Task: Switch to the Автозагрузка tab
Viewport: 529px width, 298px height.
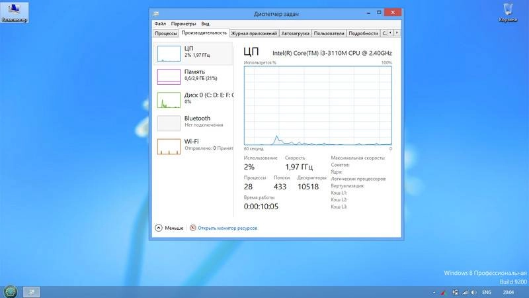Action: pyautogui.click(x=295, y=34)
